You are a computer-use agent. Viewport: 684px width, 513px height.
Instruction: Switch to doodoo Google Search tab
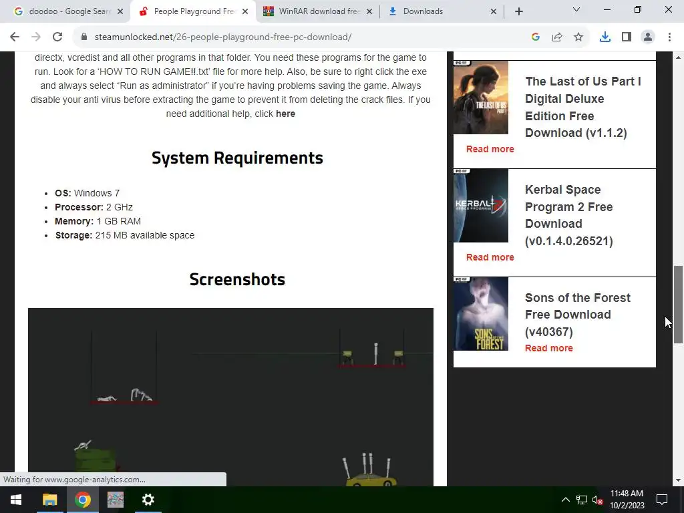tap(64, 11)
